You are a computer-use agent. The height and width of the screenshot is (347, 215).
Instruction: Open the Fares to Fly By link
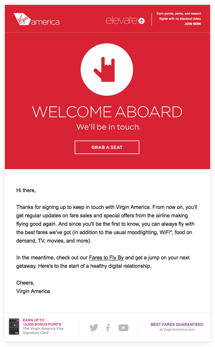(106, 257)
